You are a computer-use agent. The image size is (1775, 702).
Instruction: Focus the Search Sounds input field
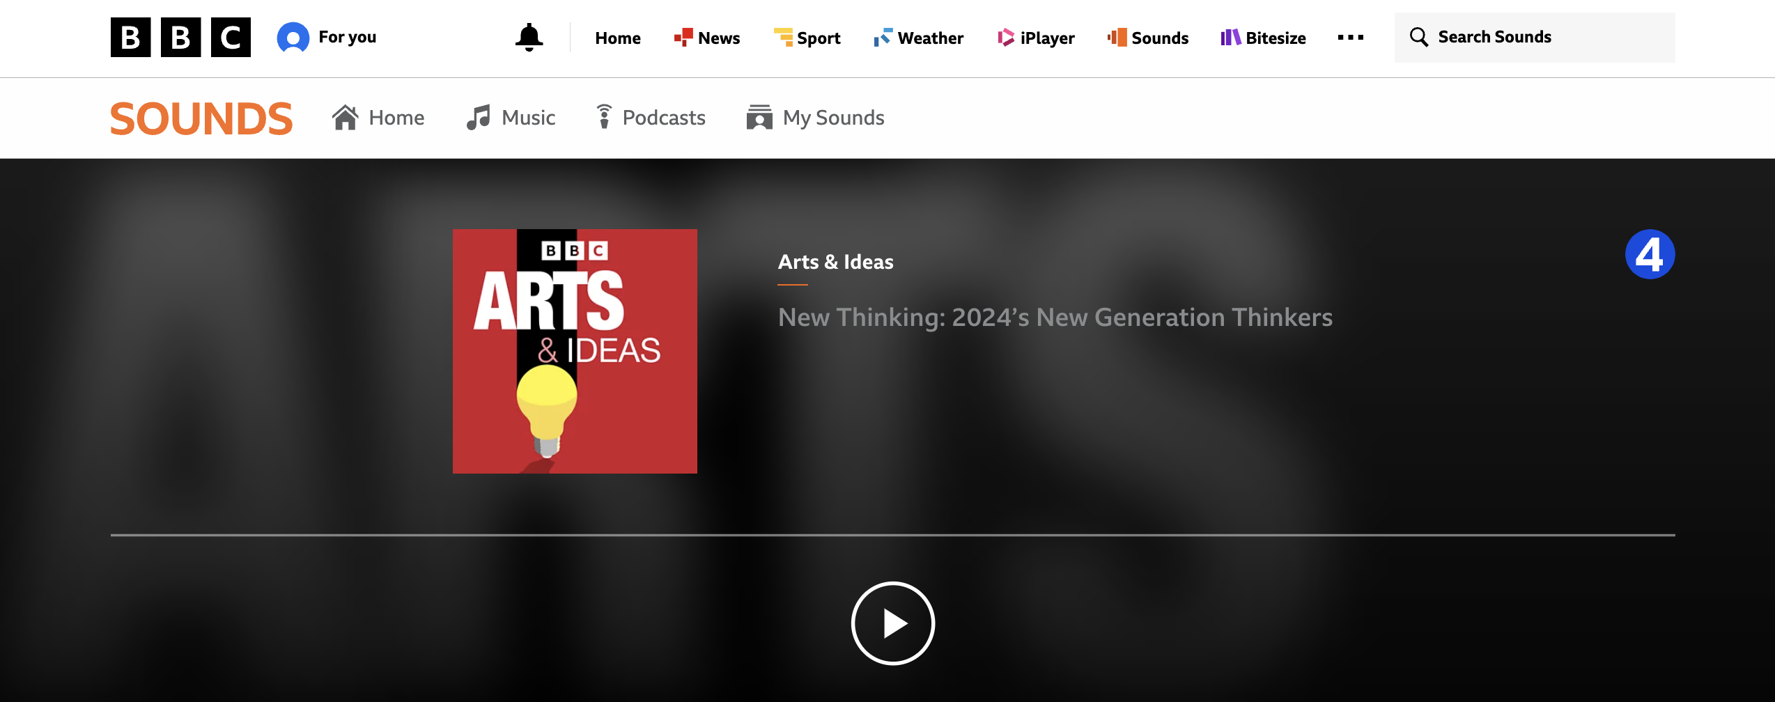pos(1535,38)
